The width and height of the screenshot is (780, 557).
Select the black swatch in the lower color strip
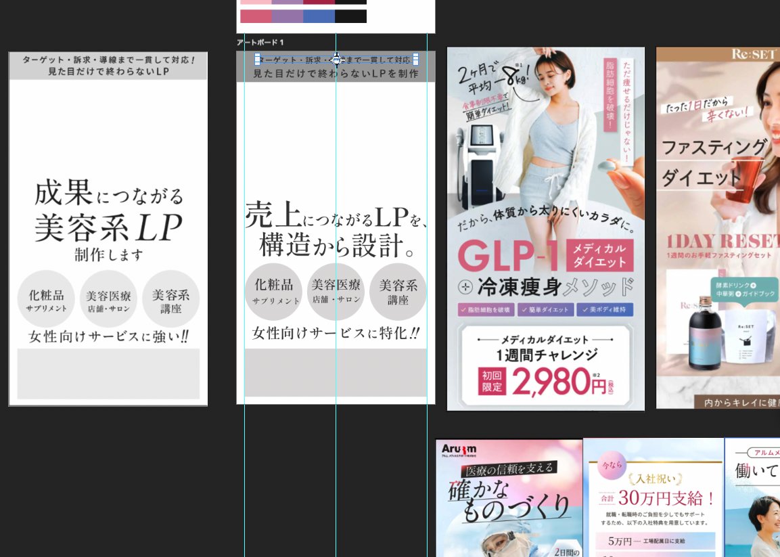tap(350, 16)
